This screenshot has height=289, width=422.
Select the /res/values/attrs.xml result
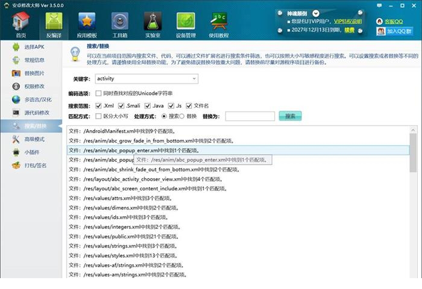pyautogui.click(x=238, y=198)
